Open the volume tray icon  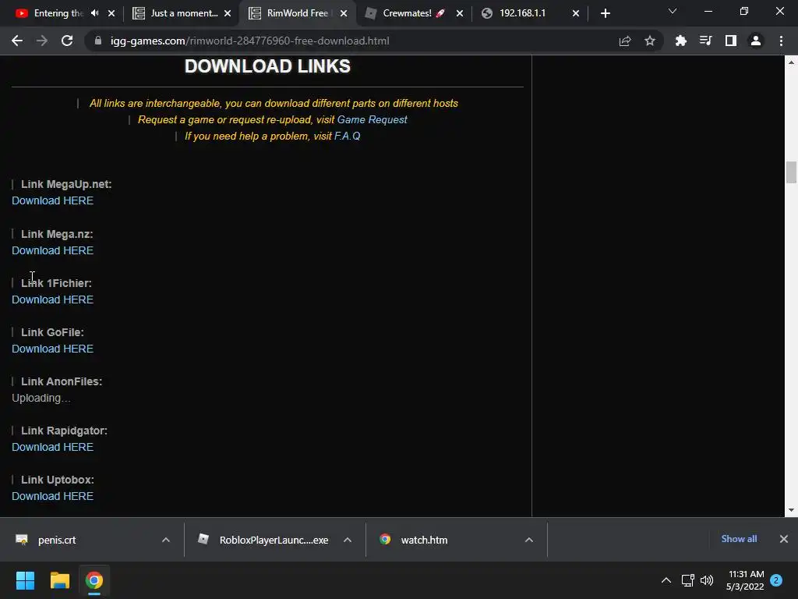(x=707, y=580)
